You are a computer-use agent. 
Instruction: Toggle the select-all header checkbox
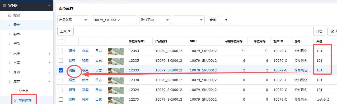61,41
